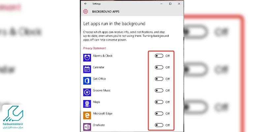Click the BACKGROUND APPS header title
This screenshot has width=264, height=132.
pos(106,12)
